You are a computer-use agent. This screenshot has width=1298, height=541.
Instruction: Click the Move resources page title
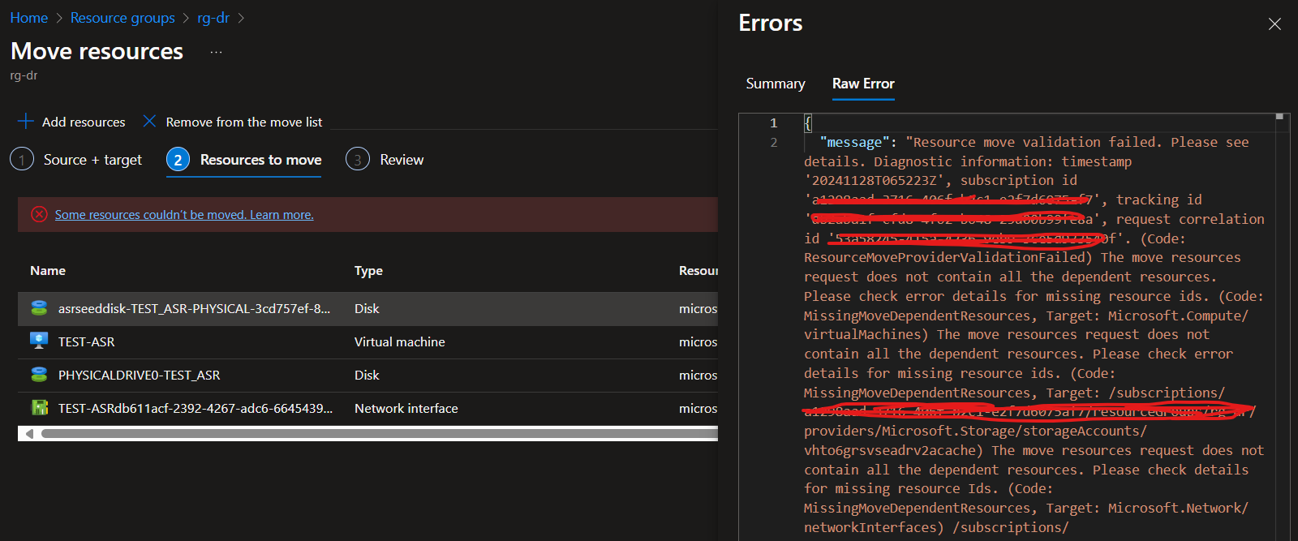pos(97,51)
